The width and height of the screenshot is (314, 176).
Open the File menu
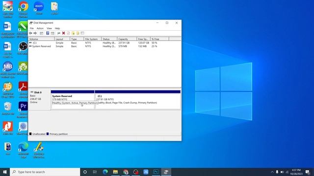point(31,28)
